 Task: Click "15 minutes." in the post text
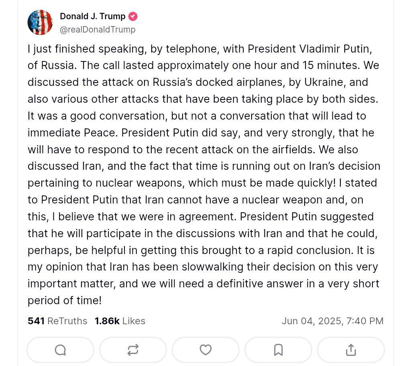331,65
